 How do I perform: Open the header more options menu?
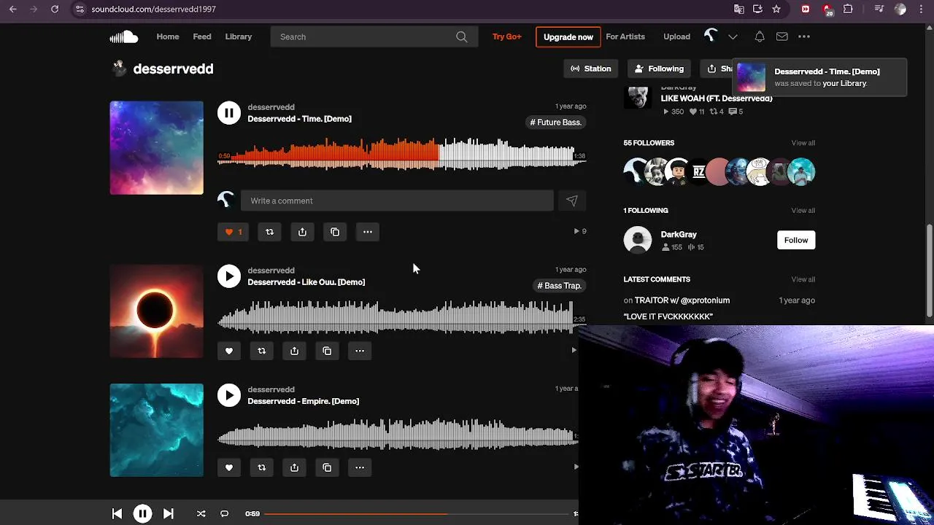point(804,36)
